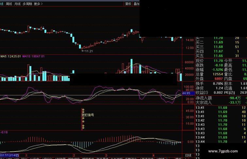Select month marker 2 on the time axis

click(x=74, y=155)
